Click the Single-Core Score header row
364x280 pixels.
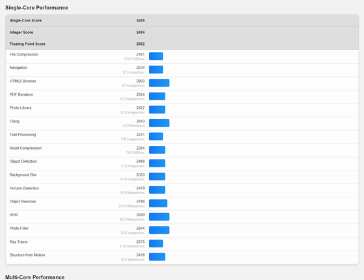coord(182,20)
